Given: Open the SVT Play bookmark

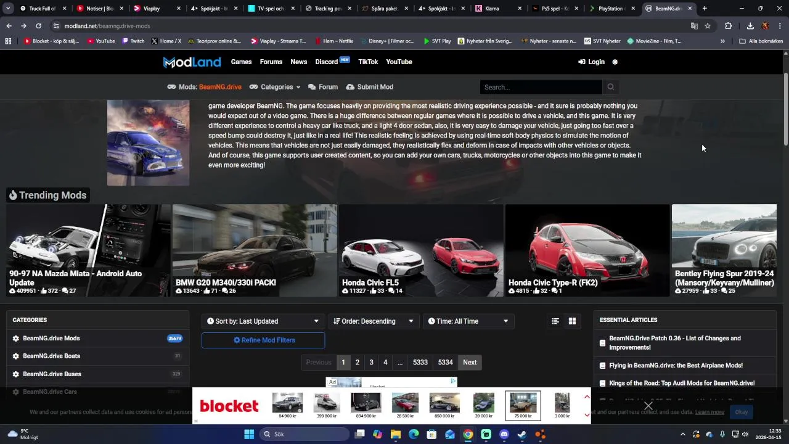Looking at the screenshot, I should pyautogui.click(x=437, y=41).
